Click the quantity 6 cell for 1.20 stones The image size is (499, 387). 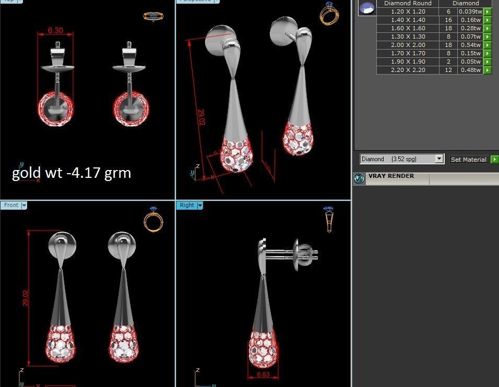point(448,11)
